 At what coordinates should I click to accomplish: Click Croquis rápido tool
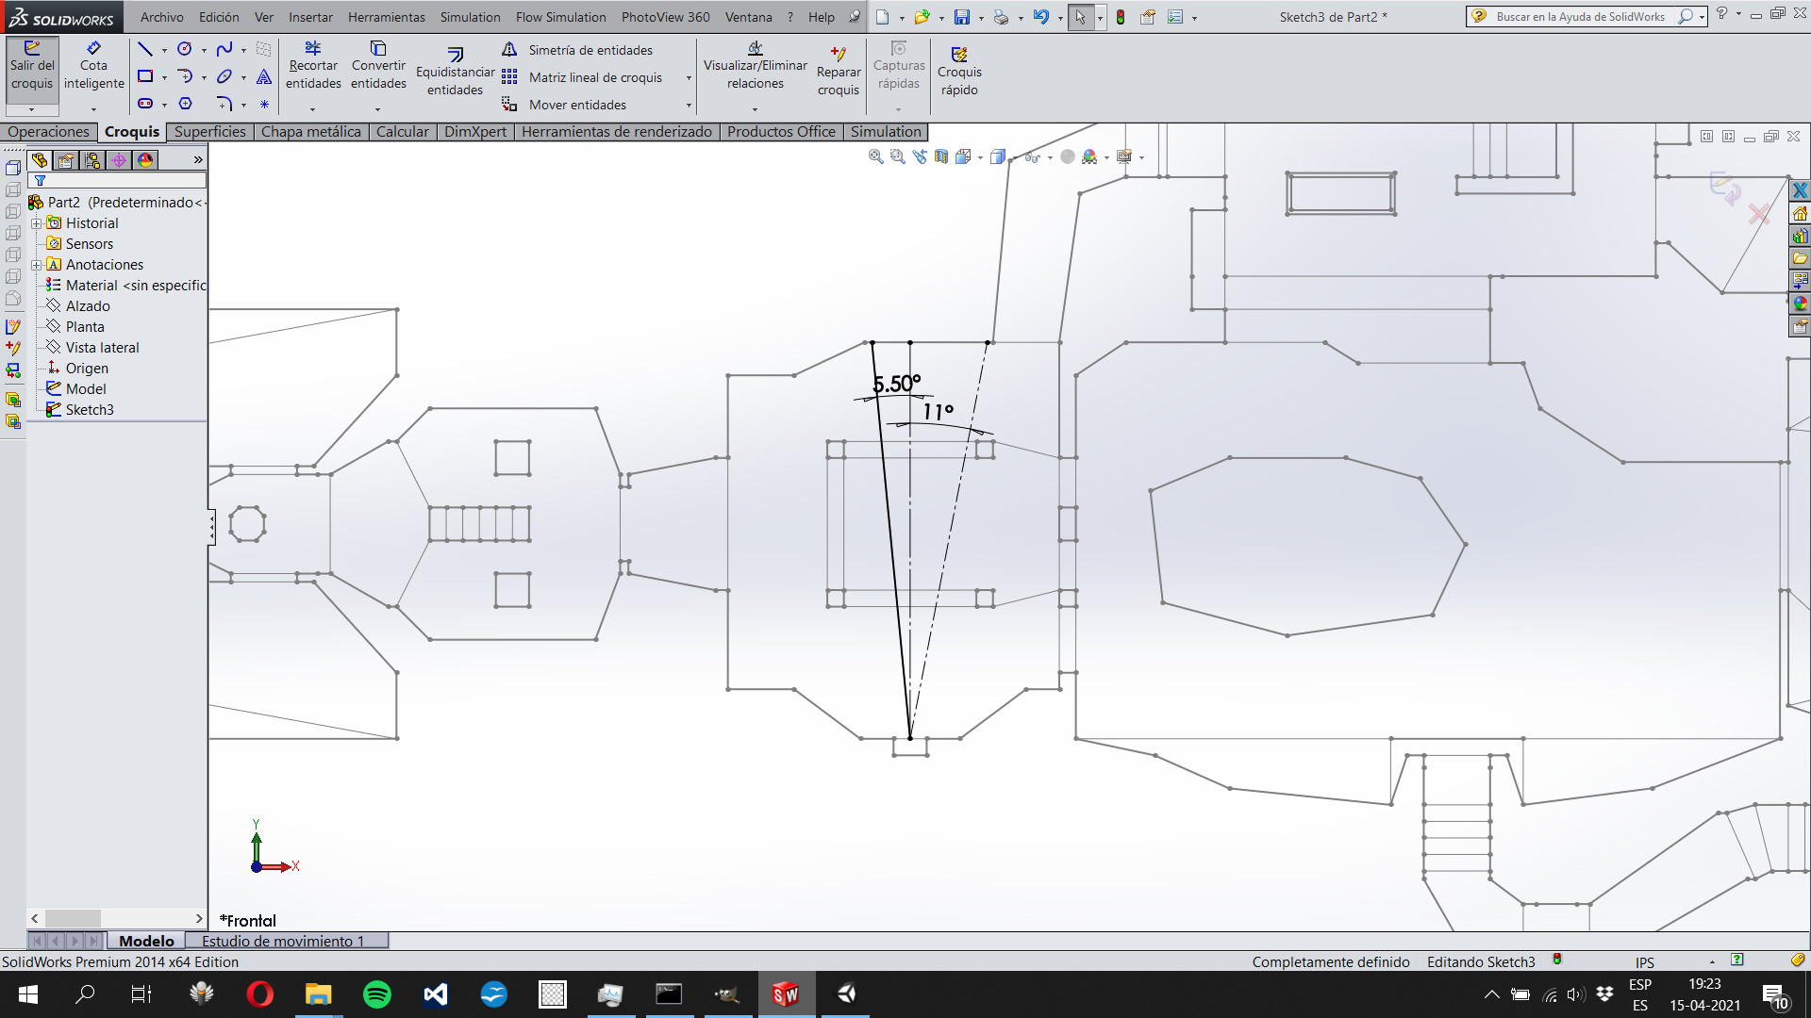[x=959, y=71]
